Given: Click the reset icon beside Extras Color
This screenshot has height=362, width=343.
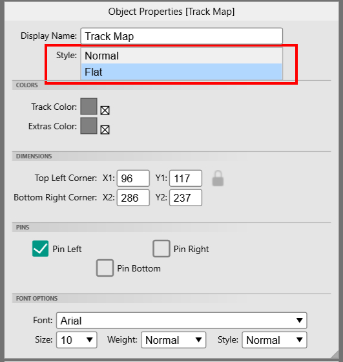Looking at the screenshot, I should pos(105,130).
